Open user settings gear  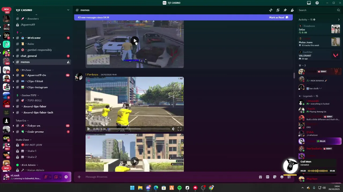66,177
